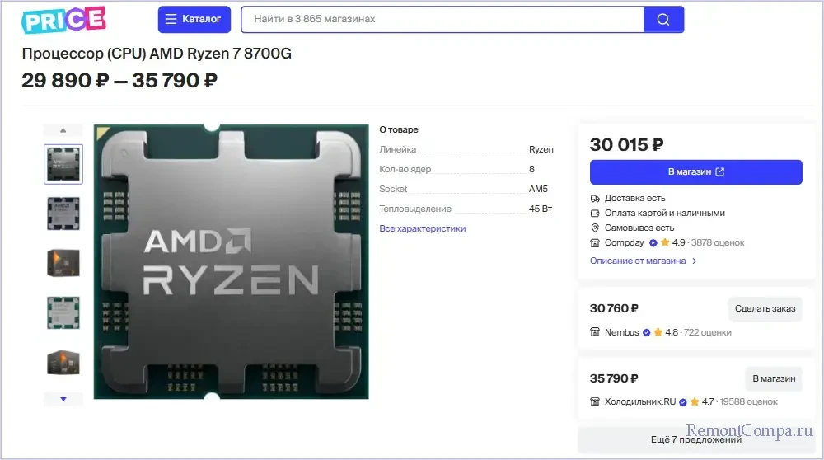Open Описание от магазина chevron link

pos(644,261)
